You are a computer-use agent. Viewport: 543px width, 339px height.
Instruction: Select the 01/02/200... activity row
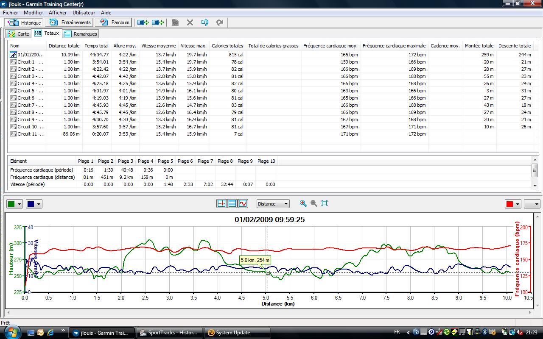274,55
